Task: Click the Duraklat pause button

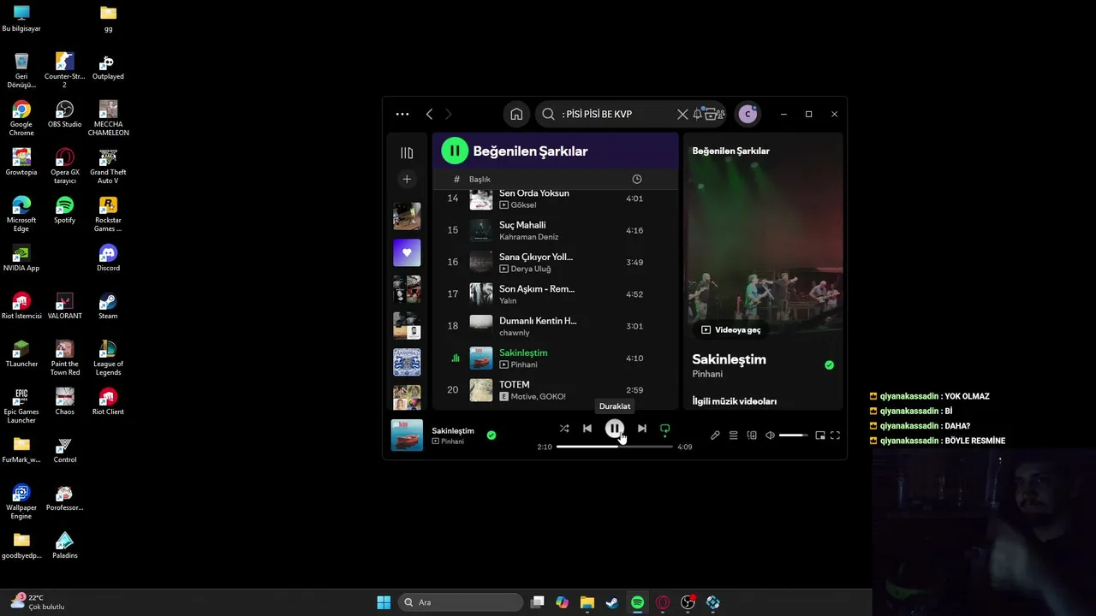Action: [615, 429]
